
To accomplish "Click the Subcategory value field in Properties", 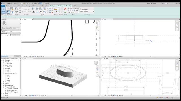I will click(15, 35).
